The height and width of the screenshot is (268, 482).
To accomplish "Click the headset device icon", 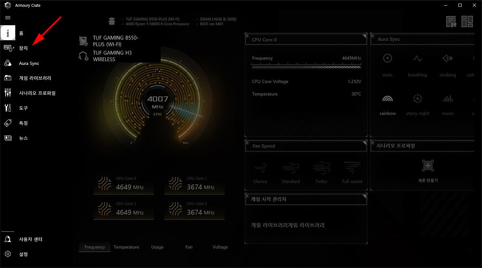I will (x=84, y=56).
